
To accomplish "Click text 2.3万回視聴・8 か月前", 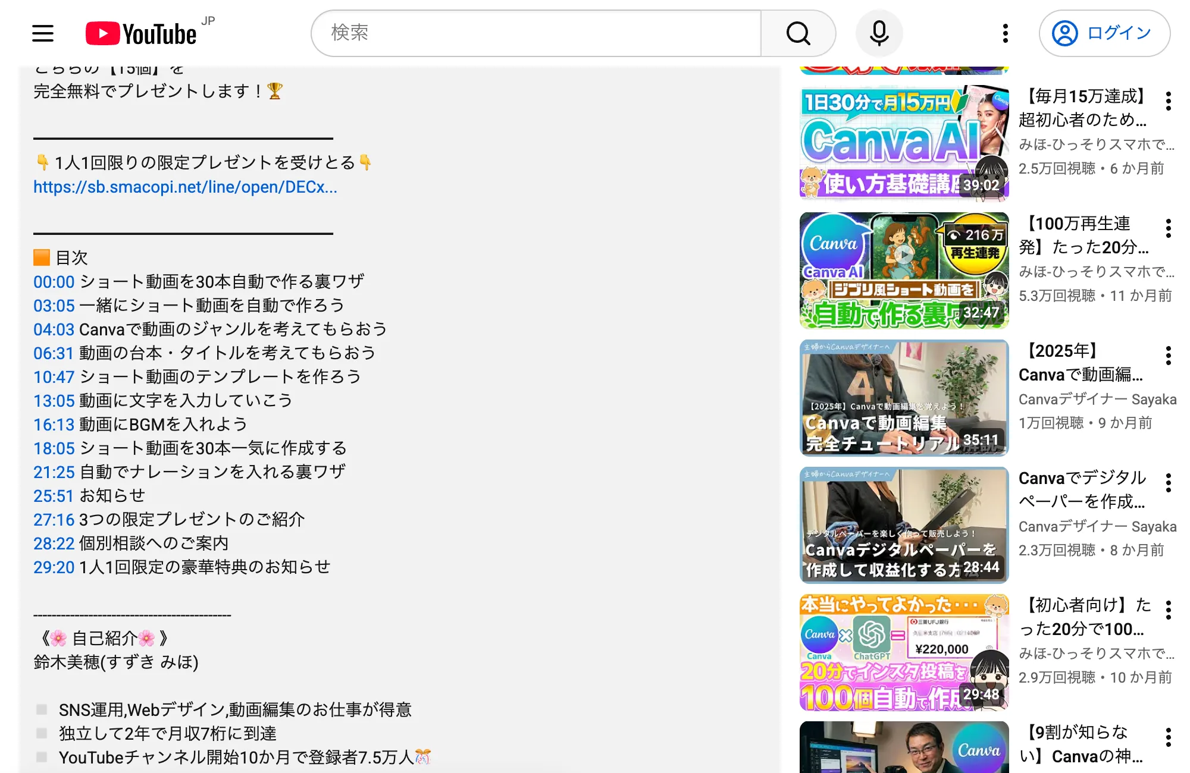I will pos(1091,551).
